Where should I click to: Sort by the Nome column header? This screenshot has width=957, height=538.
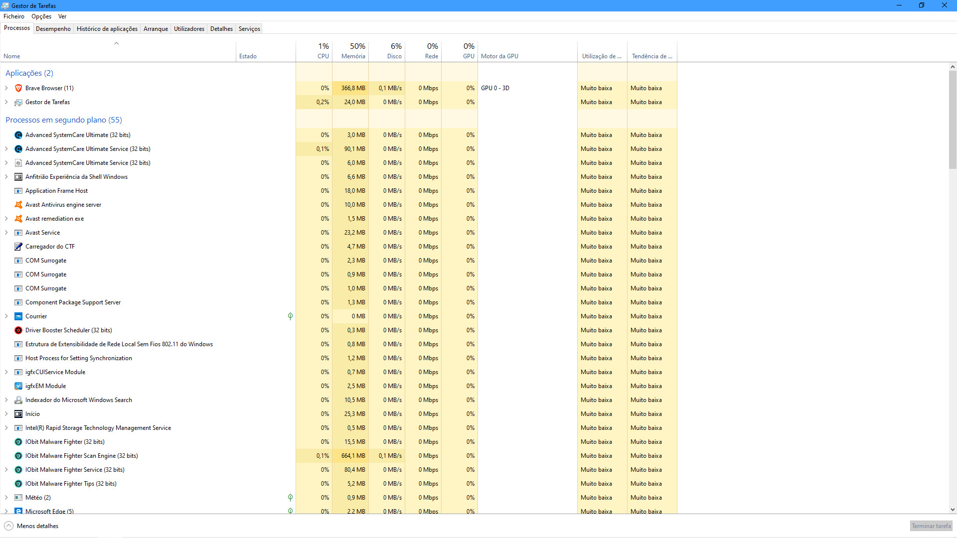coord(118,51)
